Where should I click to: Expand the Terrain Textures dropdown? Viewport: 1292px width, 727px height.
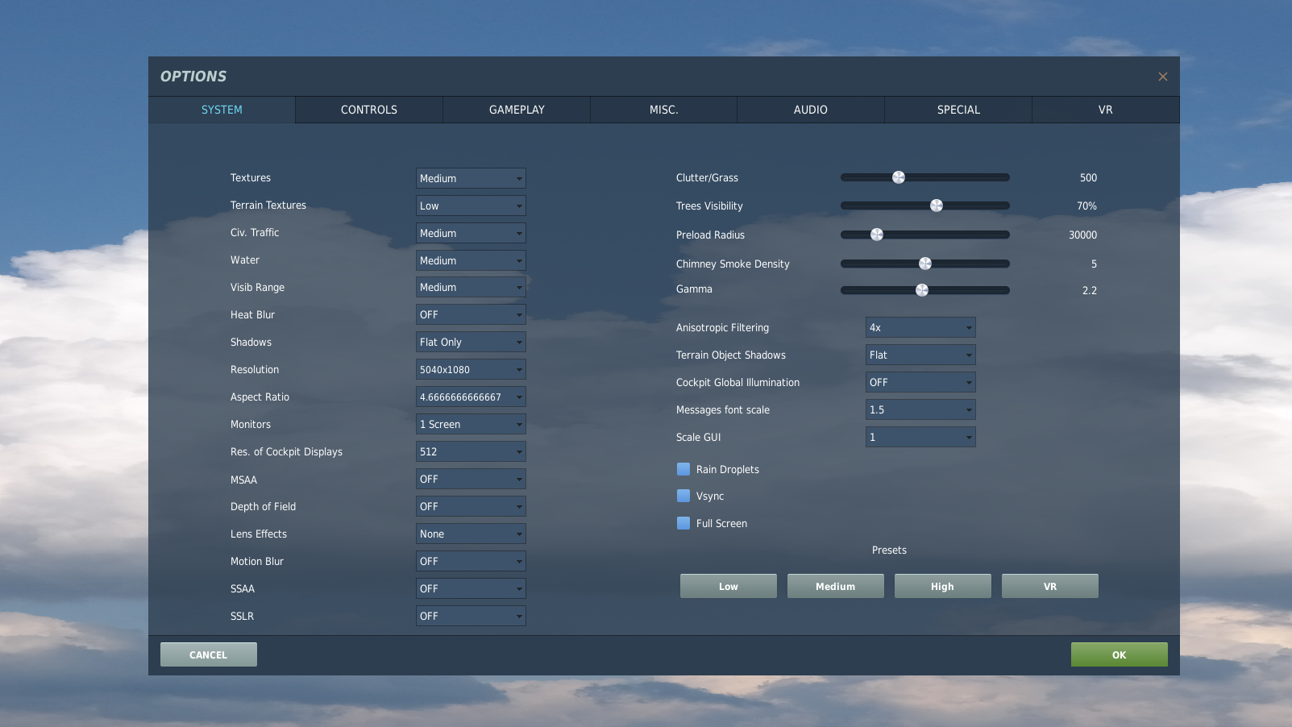[x=471, y=206]
